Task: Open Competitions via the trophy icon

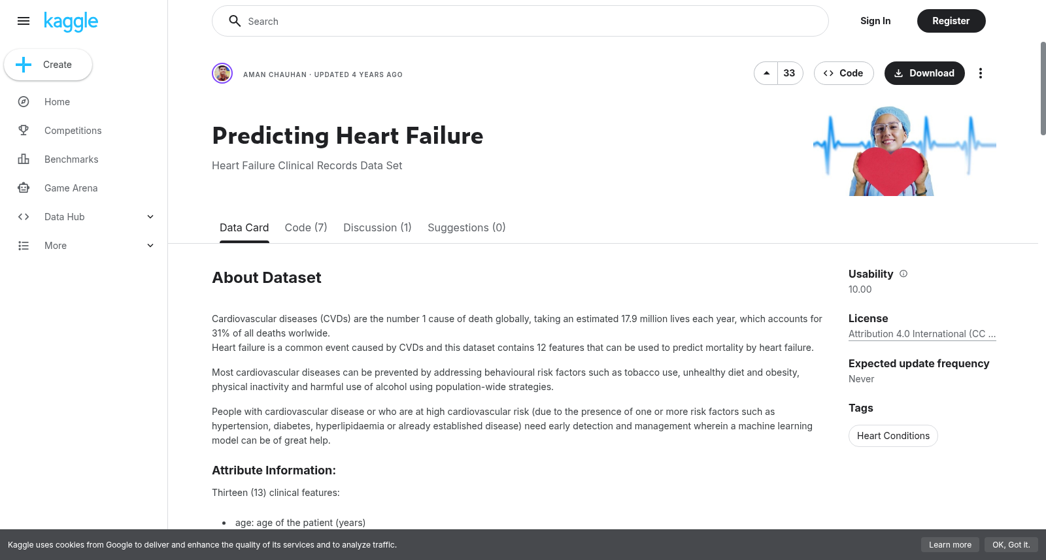Action: [x=24, y=131]
